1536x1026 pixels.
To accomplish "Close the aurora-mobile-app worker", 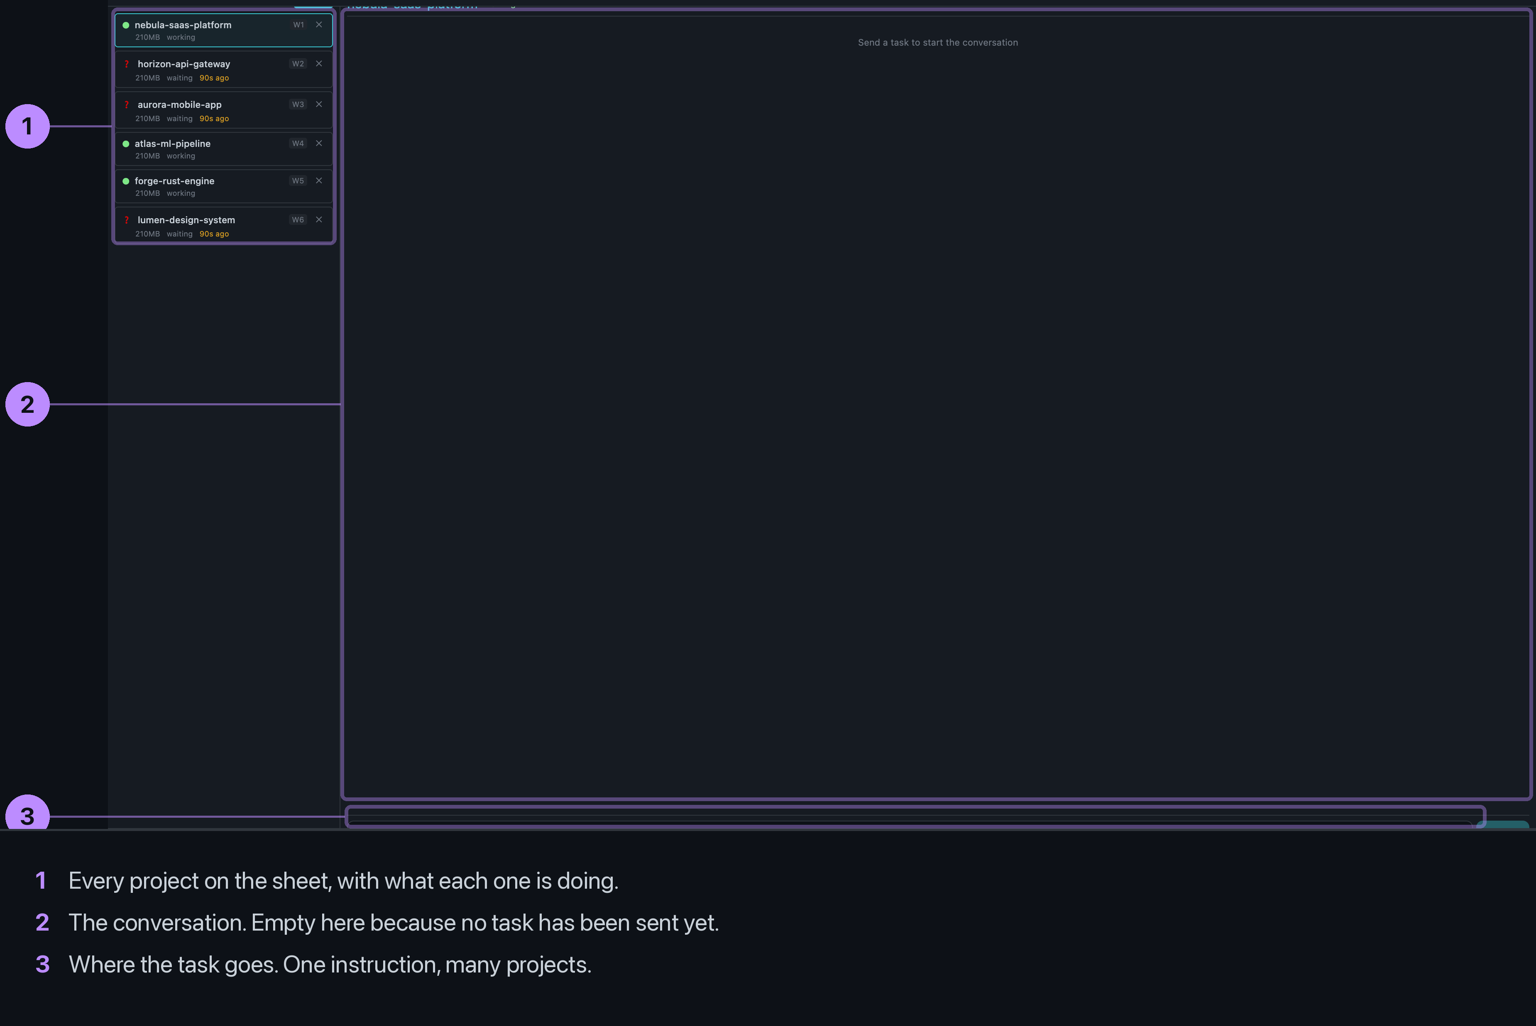I will [319, 104].
